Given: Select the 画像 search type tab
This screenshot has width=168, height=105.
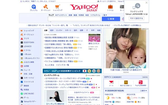Looking at the screenshot, I should pyautogui.click(x=70, y=15).
